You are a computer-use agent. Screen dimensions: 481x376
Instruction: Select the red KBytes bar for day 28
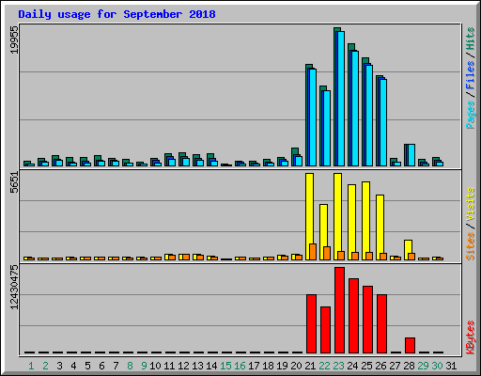(x=410, y=345)
